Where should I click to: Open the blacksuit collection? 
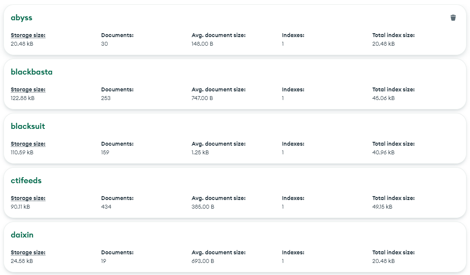click(28, 126)
